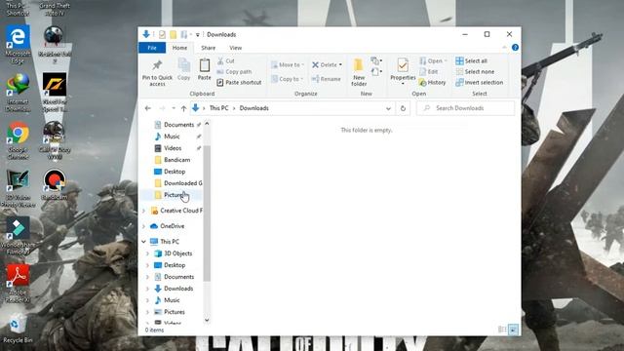
Task: Open Recycle Bin on the desktop
Action: [18, 329]
